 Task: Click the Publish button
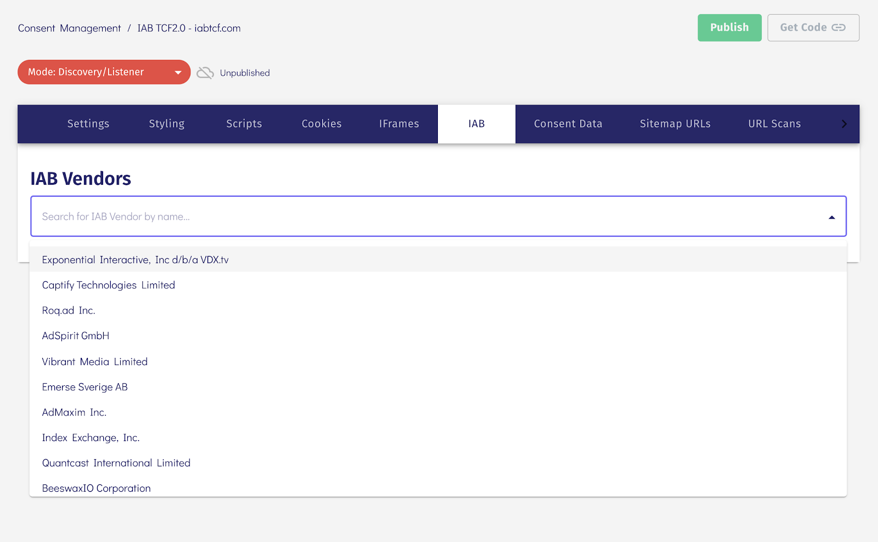pos(729,27)
